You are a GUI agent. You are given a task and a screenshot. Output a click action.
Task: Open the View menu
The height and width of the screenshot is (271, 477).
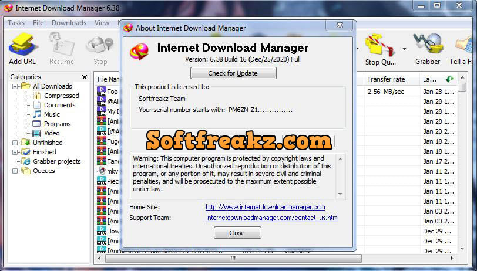[x=102, y=23]
